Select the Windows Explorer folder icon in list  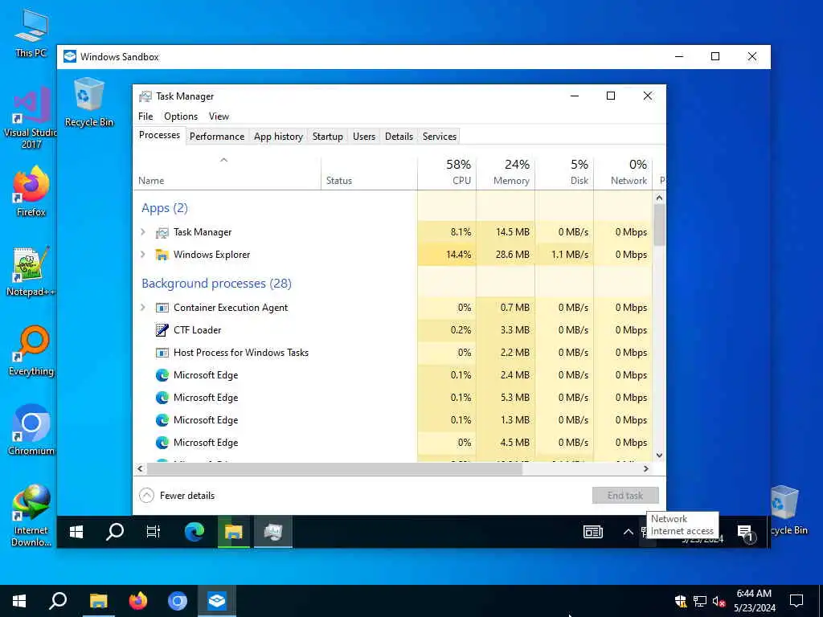(x=162, y=255)
